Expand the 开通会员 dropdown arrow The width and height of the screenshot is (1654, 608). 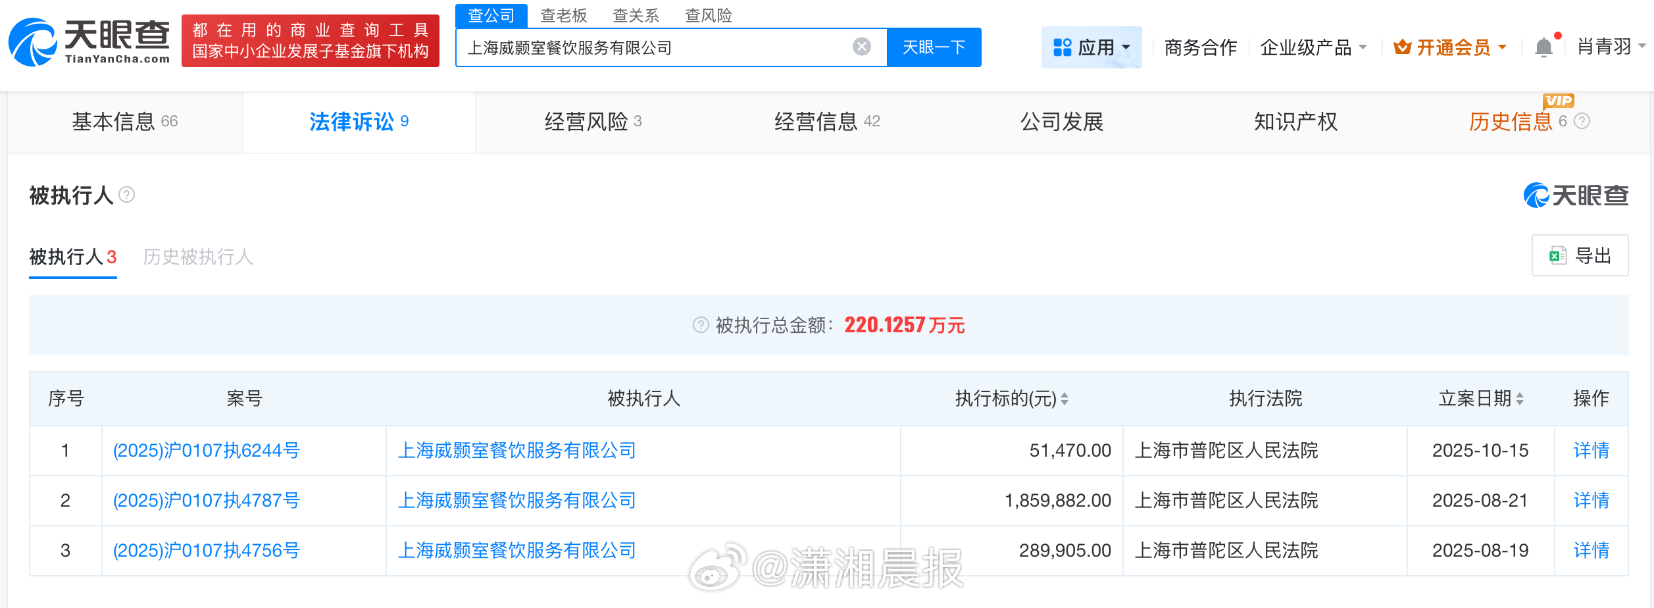coord(1502,47)
